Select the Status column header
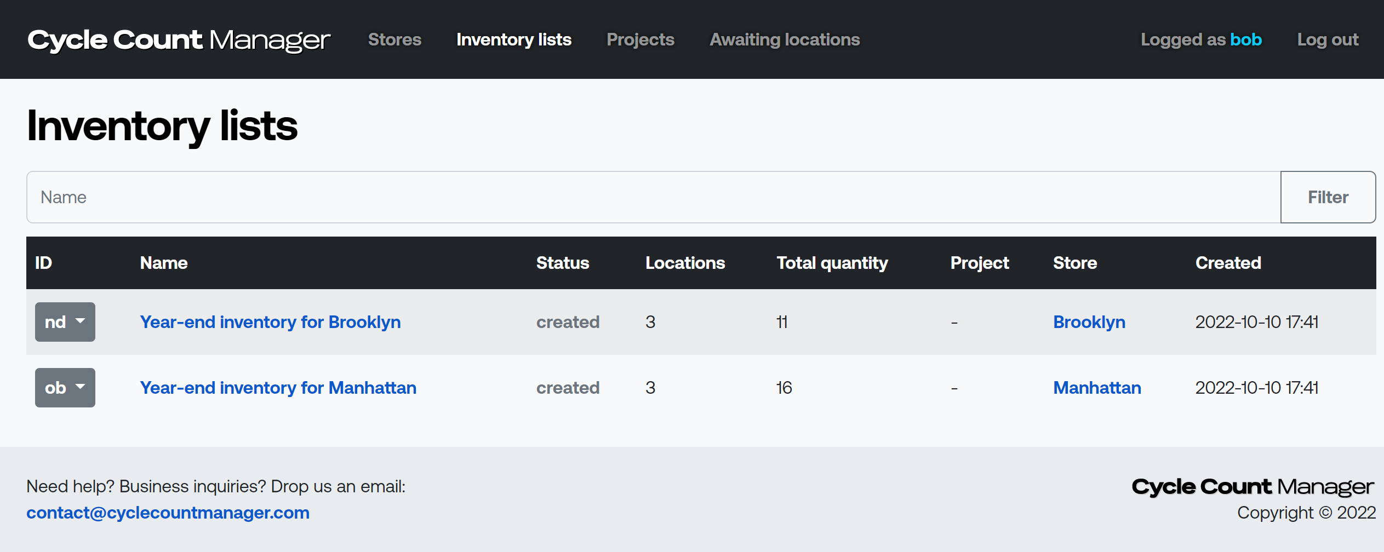This screenshot has width=1384, height=552. point(563,263)
